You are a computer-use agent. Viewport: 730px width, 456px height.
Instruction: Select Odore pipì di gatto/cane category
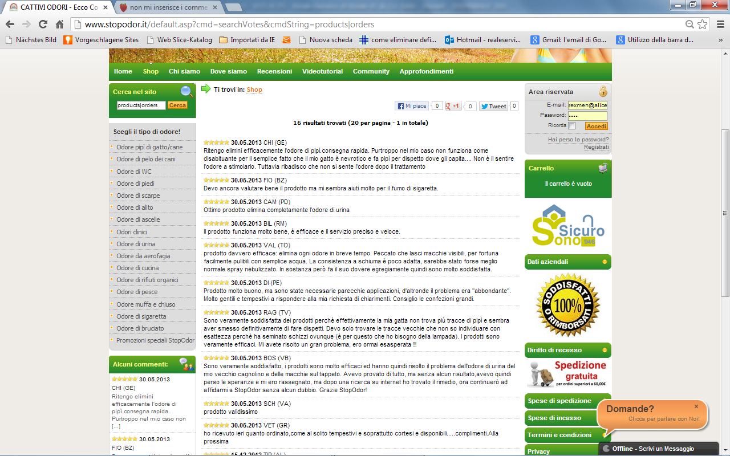point(149,147)
